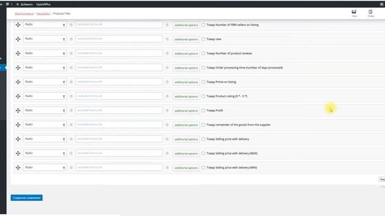Click small icon after Radio dropdown in Profit row
Screen dimensions: 385x216
tap(71, 110)
